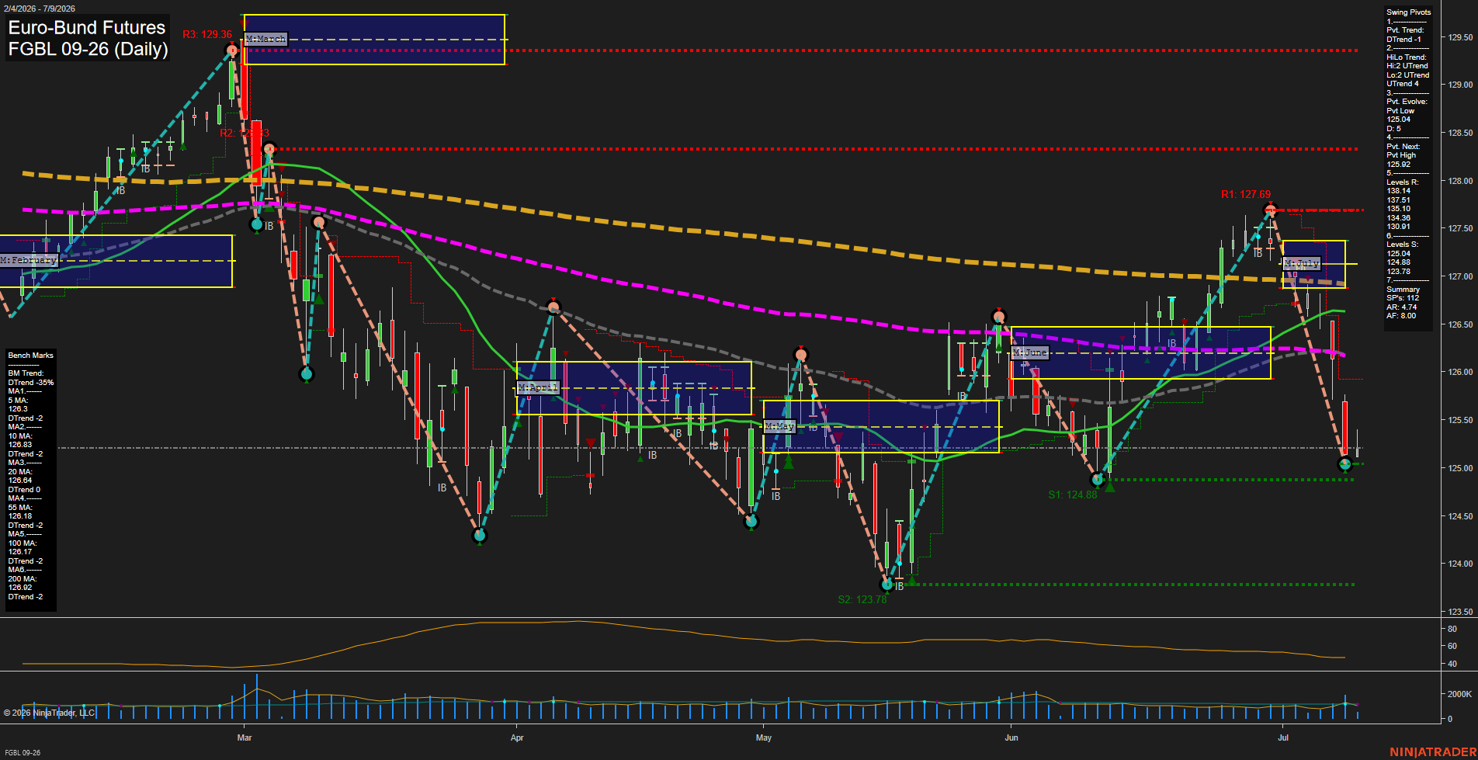
Task: Click the swing pivot high circle at R3 129.36
Action: point(231,50)
